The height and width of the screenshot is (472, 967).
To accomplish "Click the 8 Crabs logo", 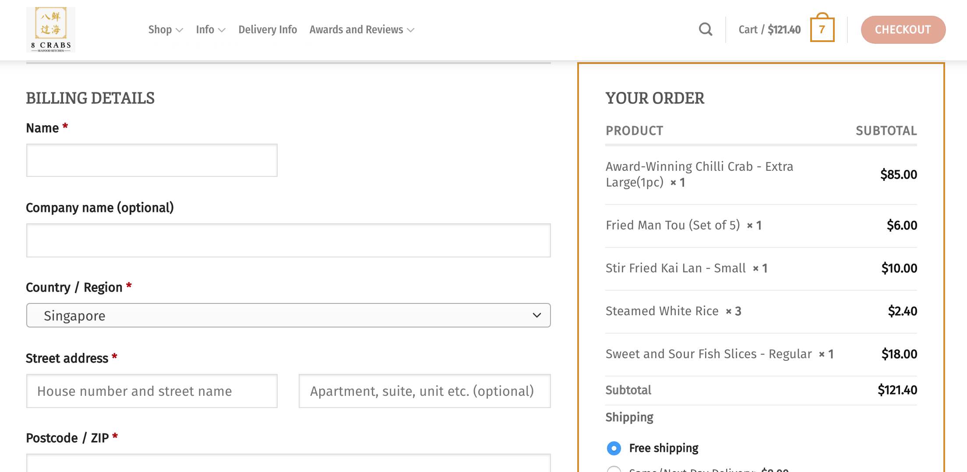I will (x=51, y=30).
